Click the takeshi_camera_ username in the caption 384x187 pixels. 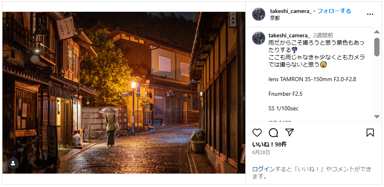click(x=289, y=35)
